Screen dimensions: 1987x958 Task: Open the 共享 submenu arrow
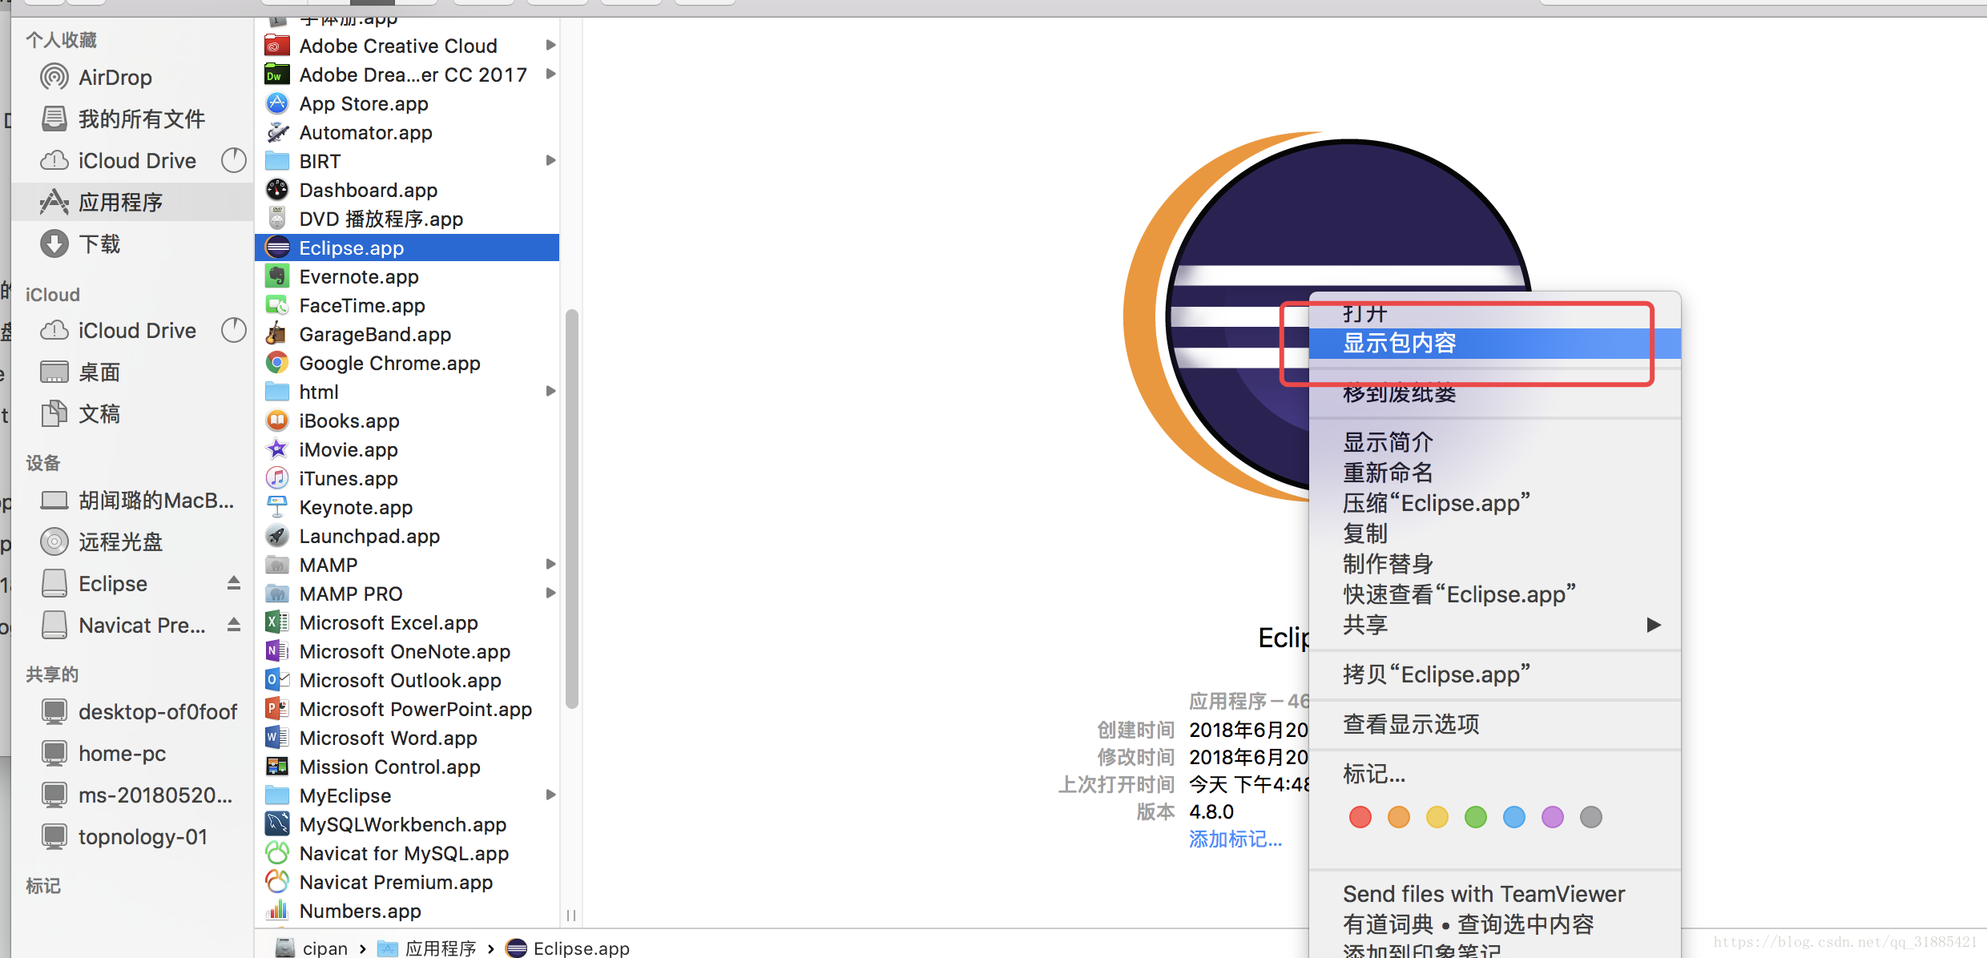1654,625
